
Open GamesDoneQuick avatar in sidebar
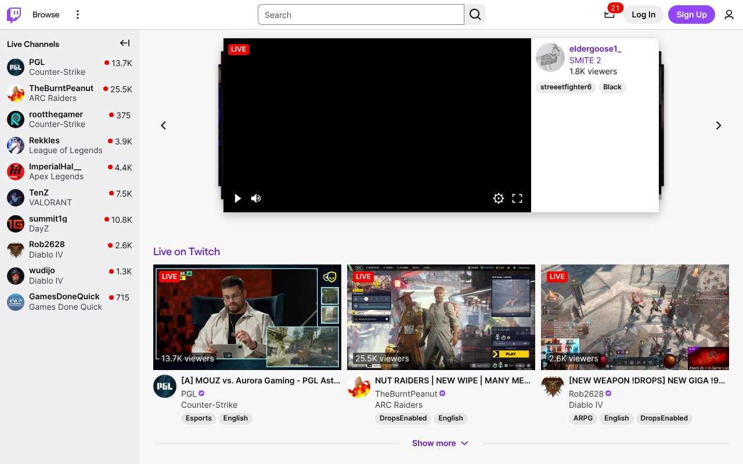16,302
